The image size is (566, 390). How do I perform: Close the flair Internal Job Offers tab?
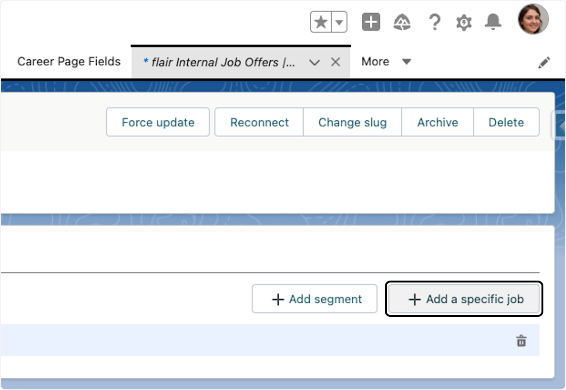click(x=335, y=62)
